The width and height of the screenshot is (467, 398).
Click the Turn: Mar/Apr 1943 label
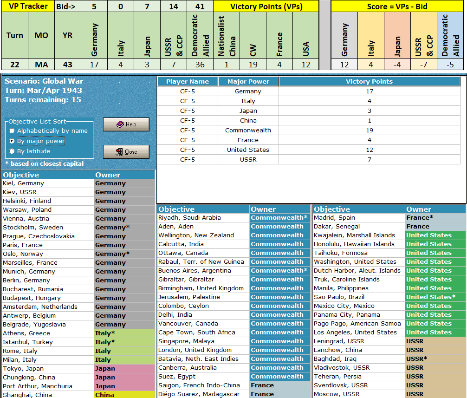tap(43, 91)
